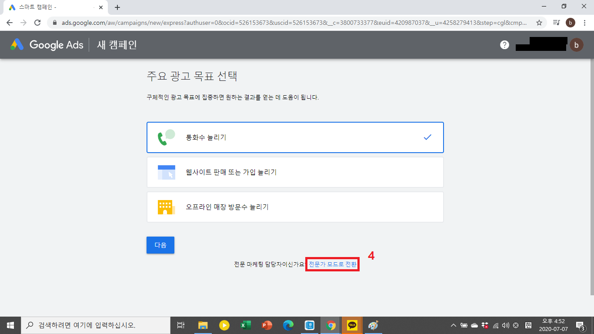Choose the 웹사이트 판매 또는 가입 늘리기 goal
The height and width of the screenshot is (334, 594).
click(x=295, y=172)
